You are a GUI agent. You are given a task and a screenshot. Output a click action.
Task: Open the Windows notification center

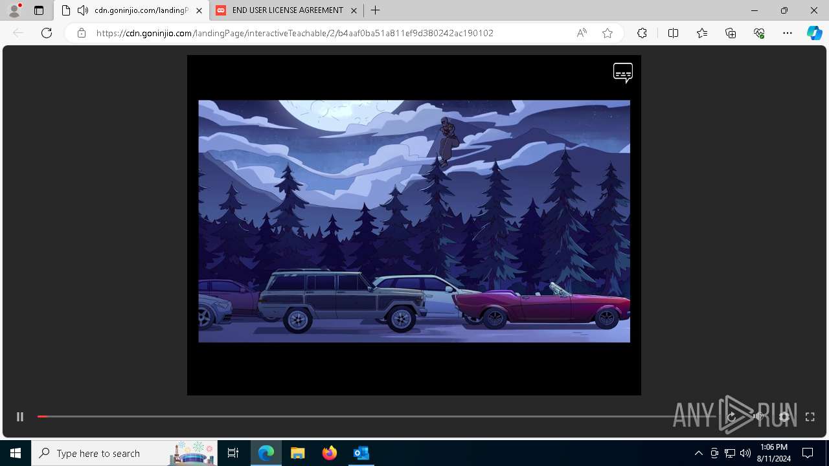(x=808, y=453)
